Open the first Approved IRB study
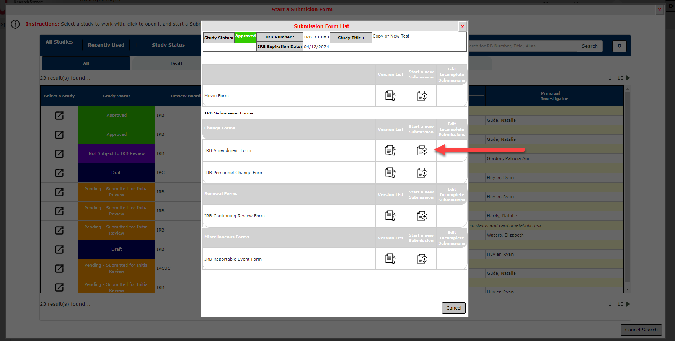This screenshot has width=675, height=341. click(x=59, y=116)
